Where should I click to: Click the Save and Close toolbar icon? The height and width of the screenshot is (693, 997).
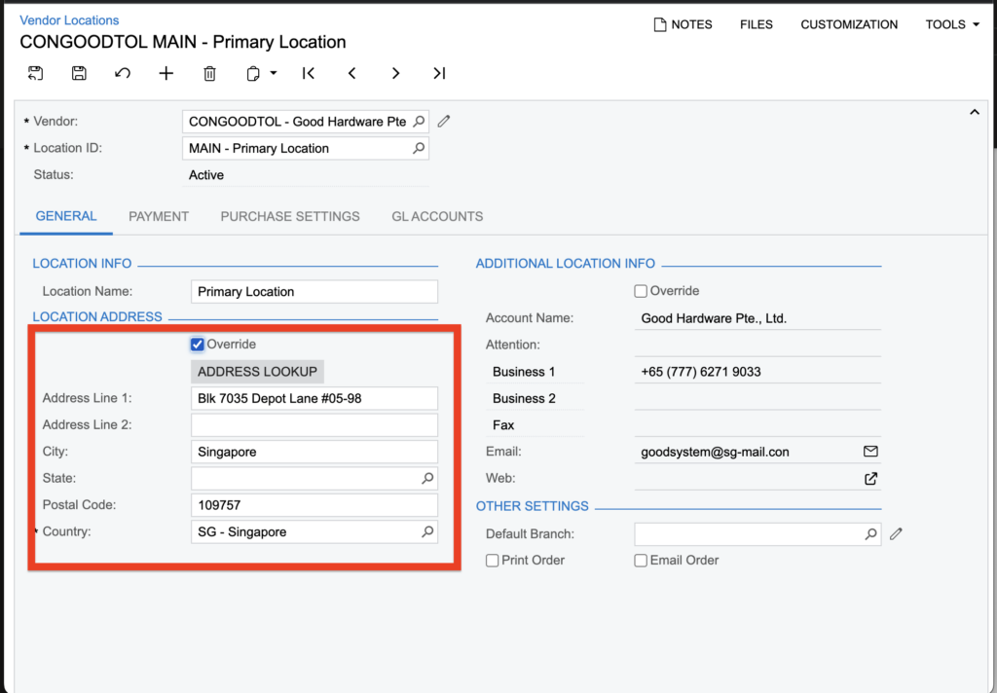[x=35, y=73]
